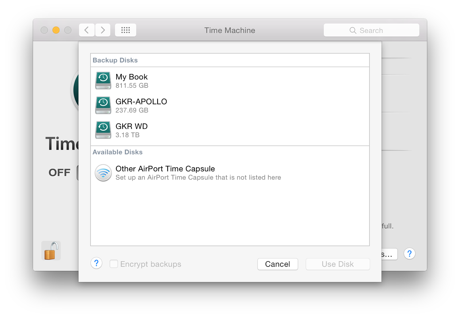Go back with the left chevron button
This screenshot has width=460, height=318.
point(87,30)
